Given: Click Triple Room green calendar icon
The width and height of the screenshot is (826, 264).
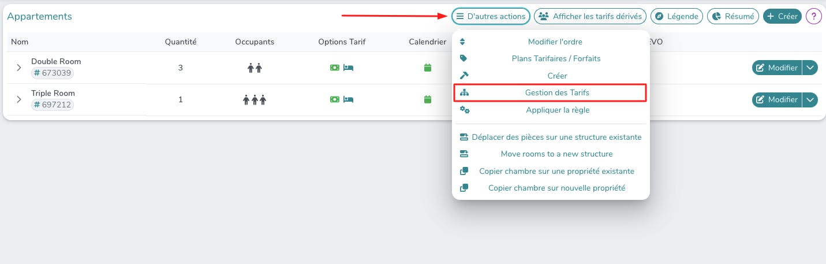Looking at the screenshot, I should [x=428, y=99].
